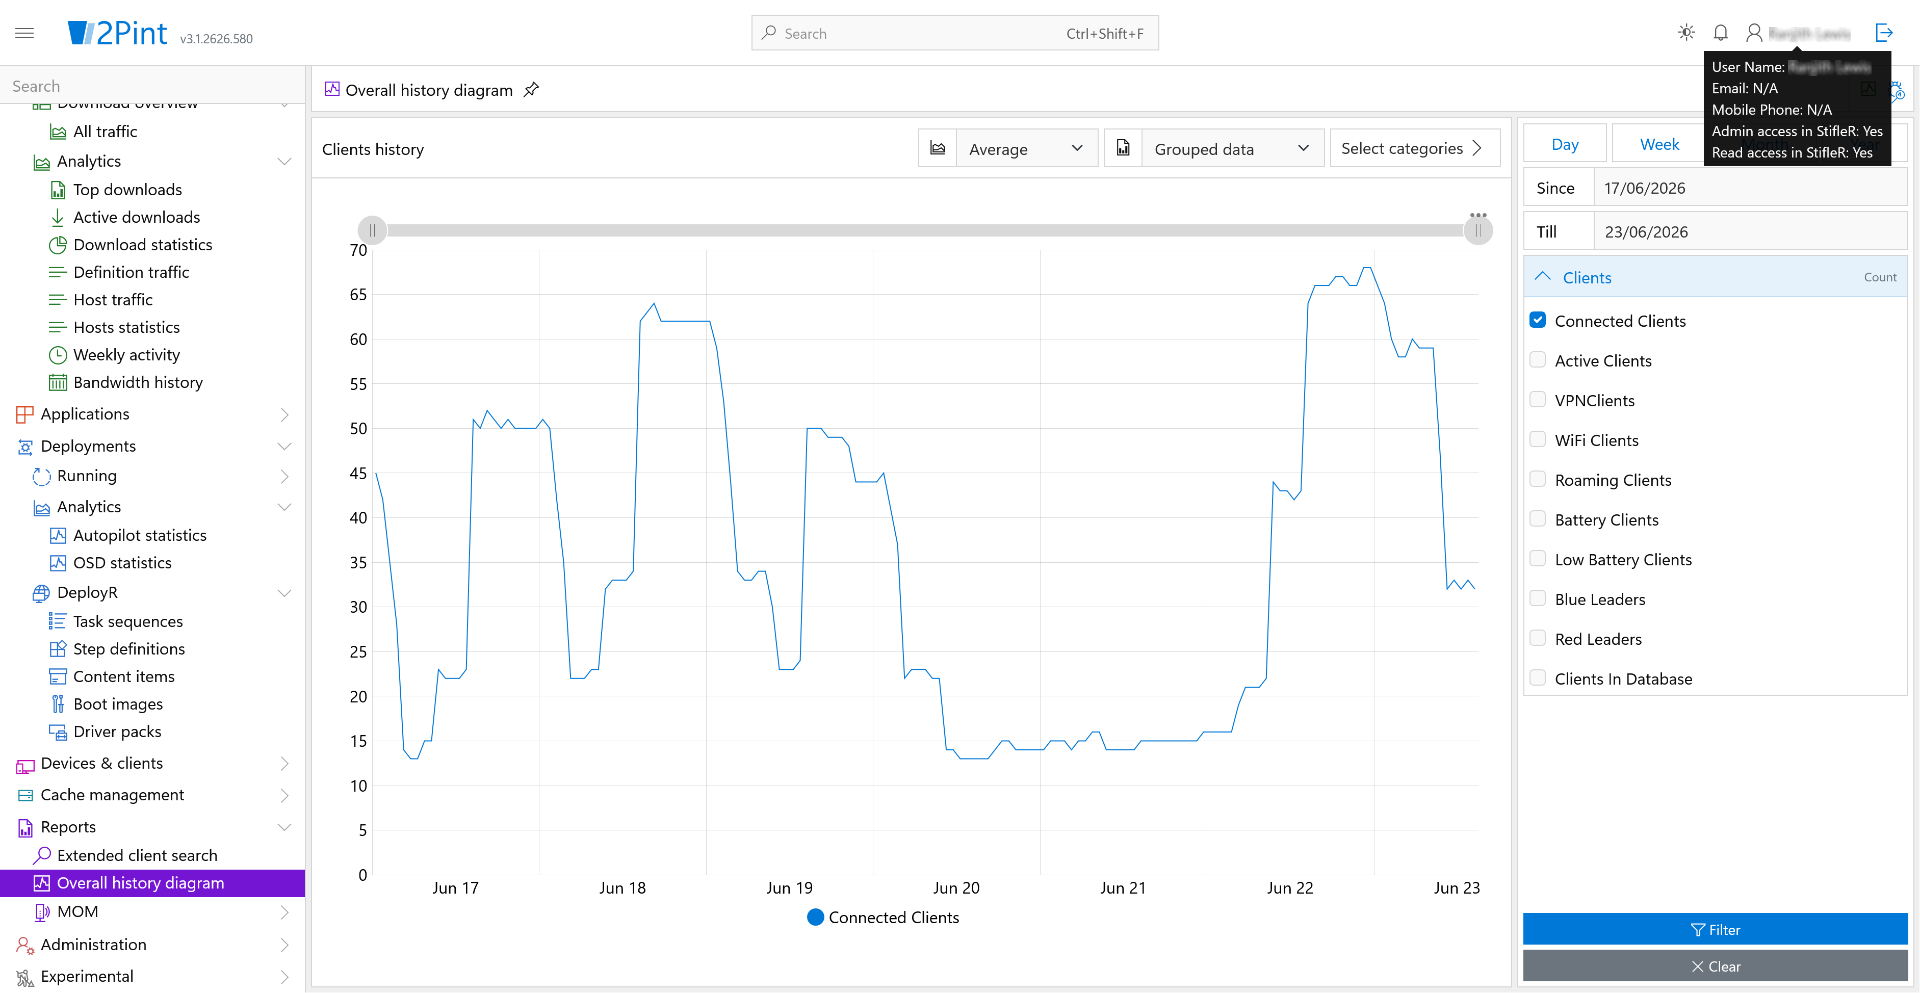Expand the Applications sidebar group
This screenshot has width=1920, height=993.
pos(284,414)
